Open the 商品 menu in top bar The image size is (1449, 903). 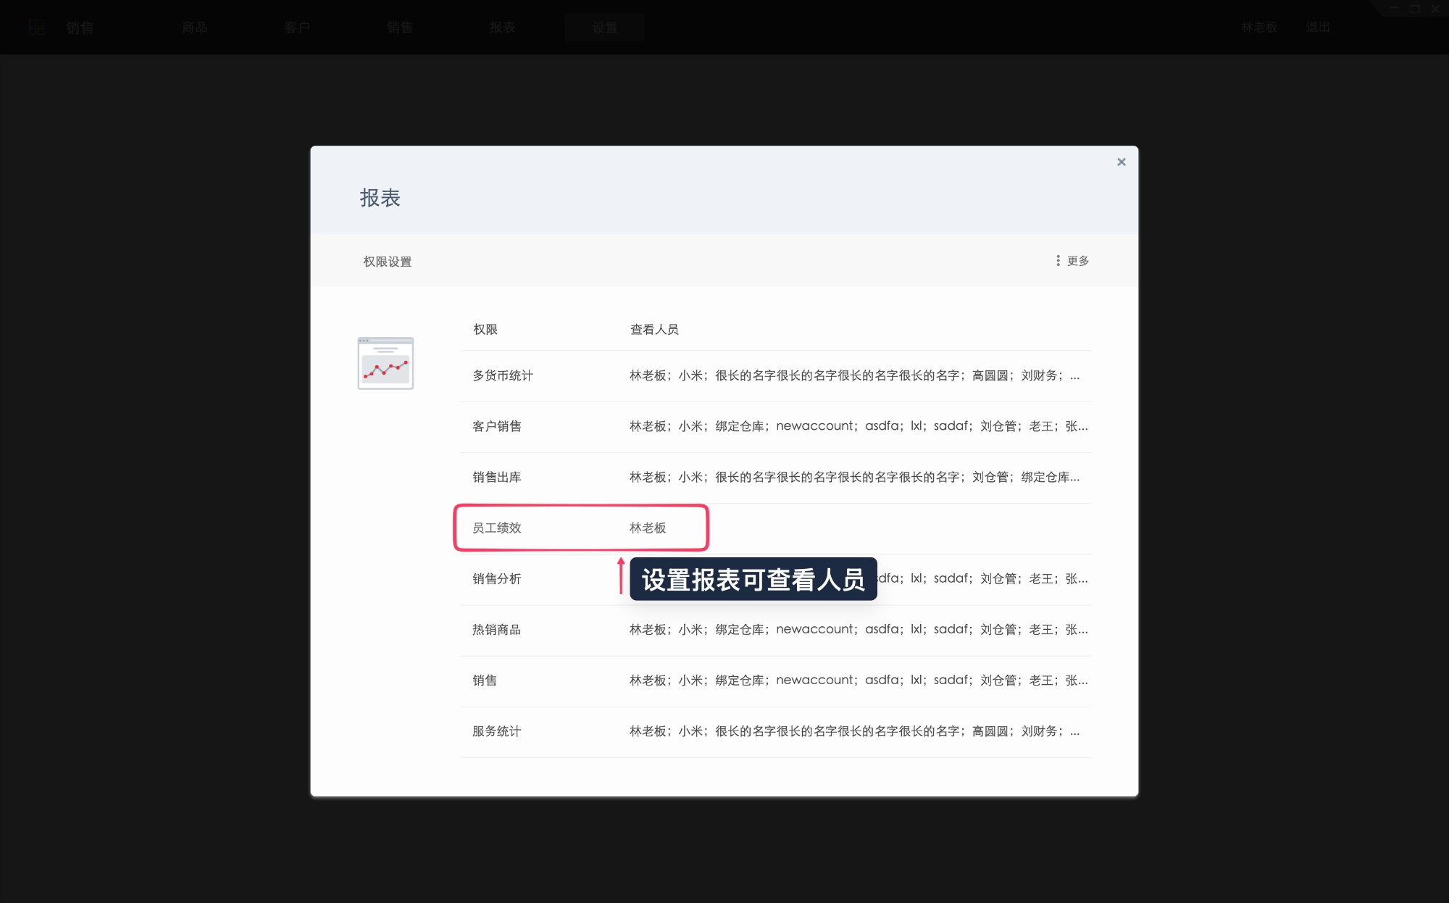tap(194, 28)
